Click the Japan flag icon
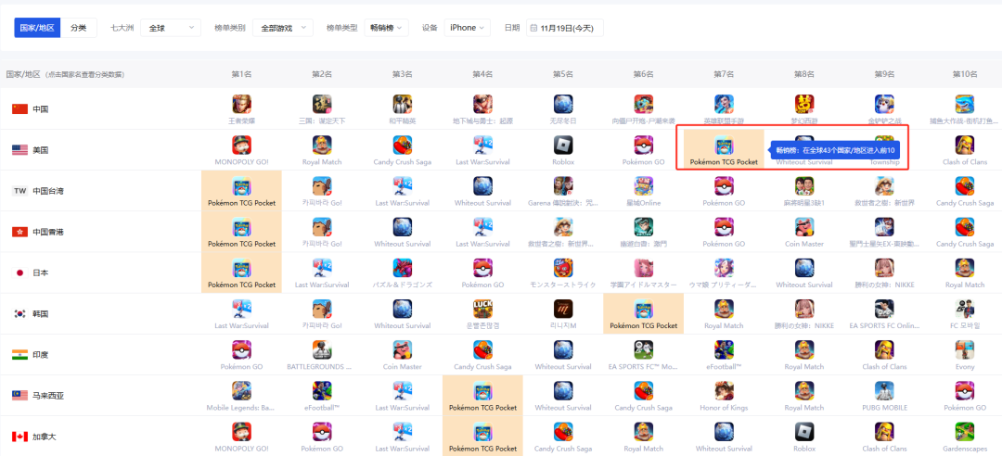The image size is (1002, 456). (19, 272)
